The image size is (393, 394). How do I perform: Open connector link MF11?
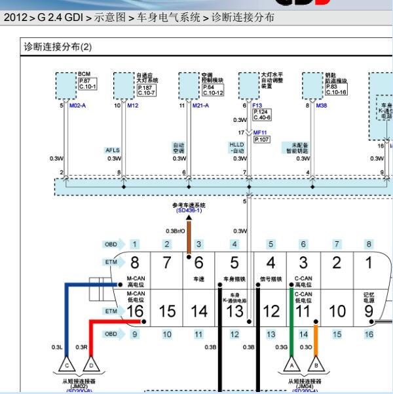pos(260,132)
